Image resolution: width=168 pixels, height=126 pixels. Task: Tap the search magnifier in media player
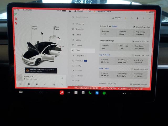(62, 85)
